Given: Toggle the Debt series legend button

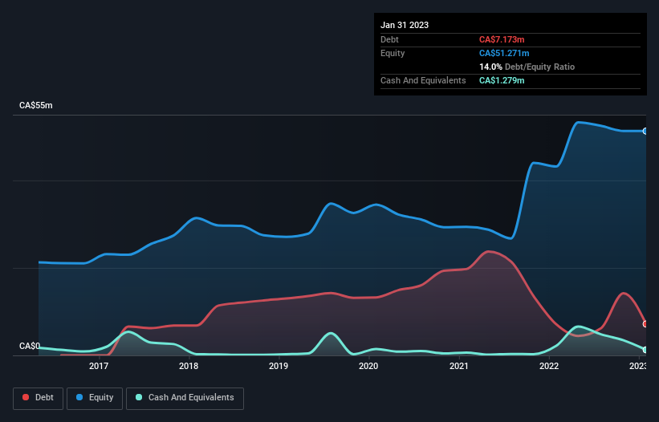Looking at the screenshot, I should (39, 398).
